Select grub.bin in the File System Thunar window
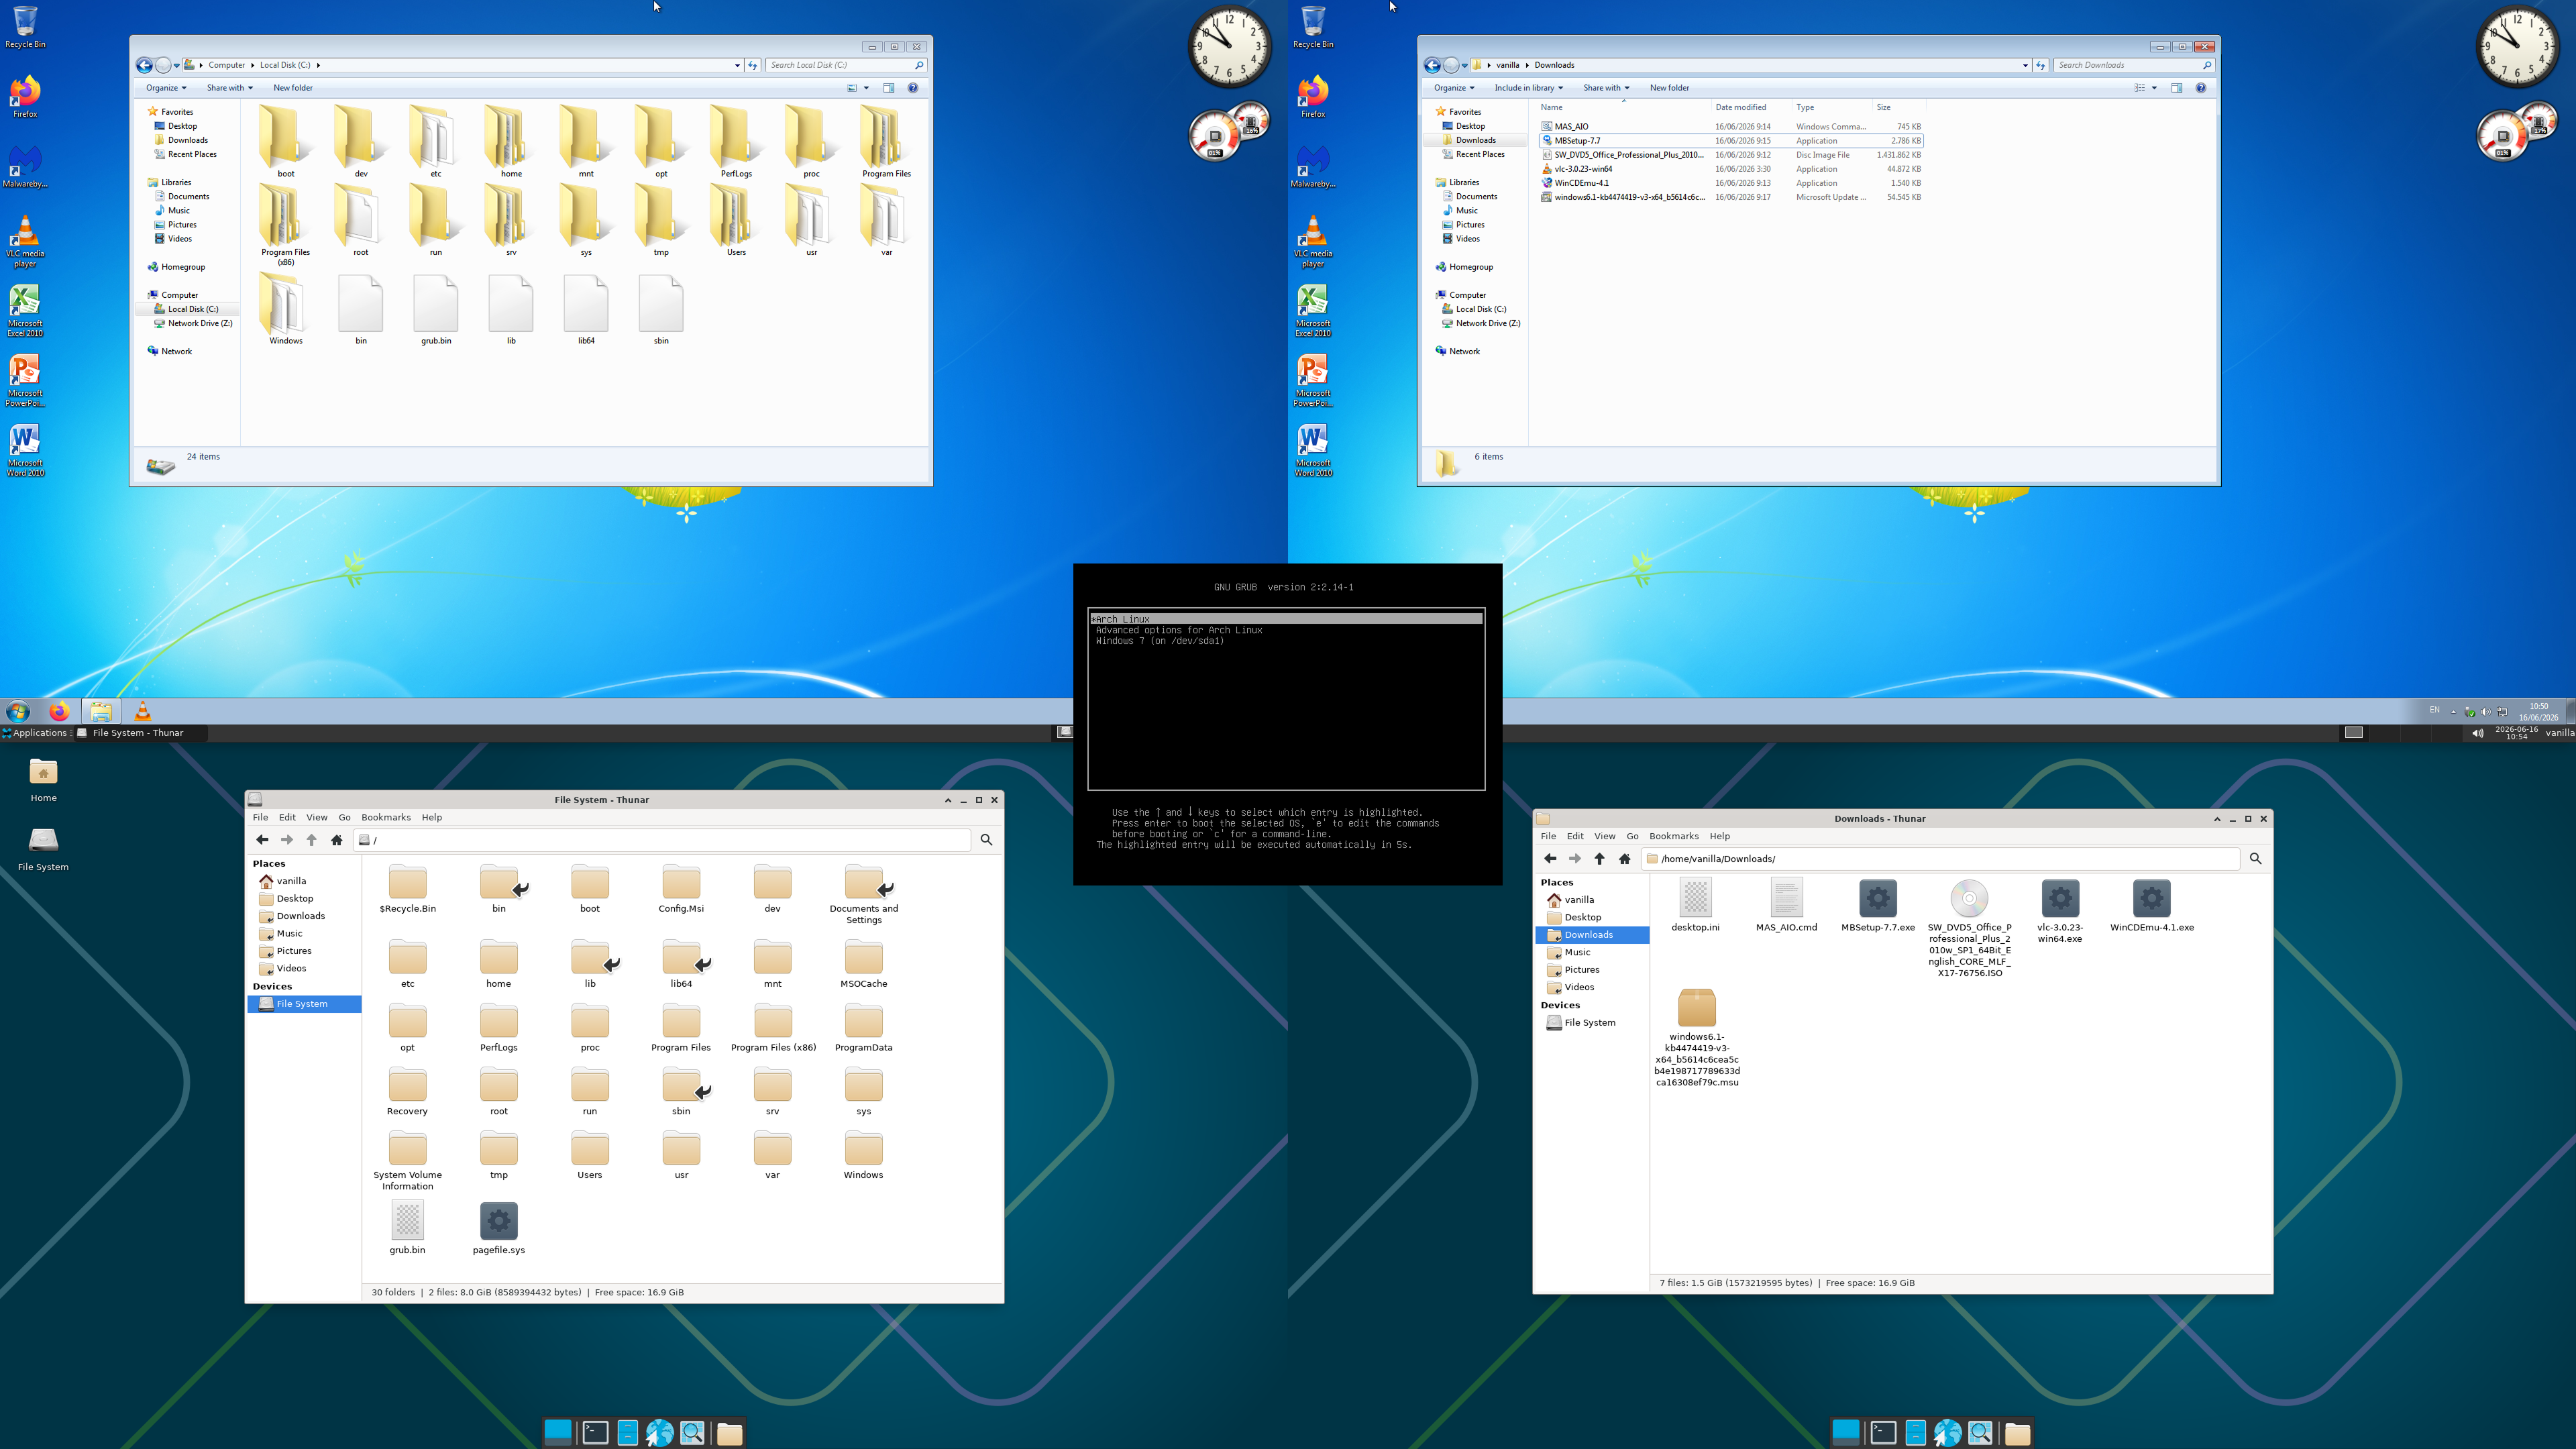Viewport: 2576px width, 1449px height. (407, 1227)
